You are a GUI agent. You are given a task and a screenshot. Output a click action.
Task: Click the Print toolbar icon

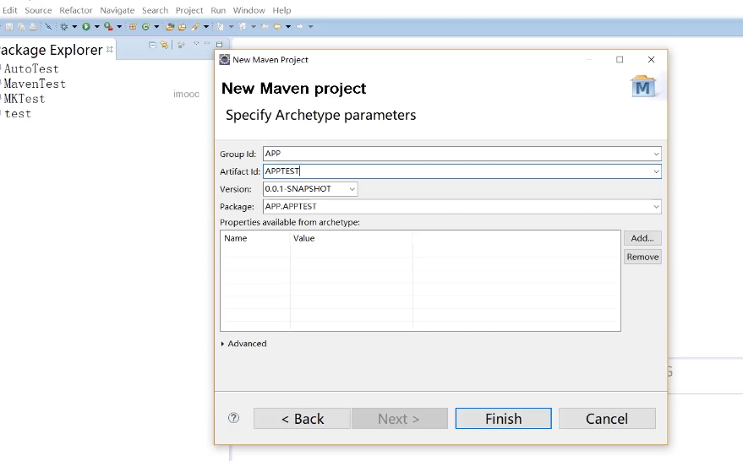click(x=33, y=27)
